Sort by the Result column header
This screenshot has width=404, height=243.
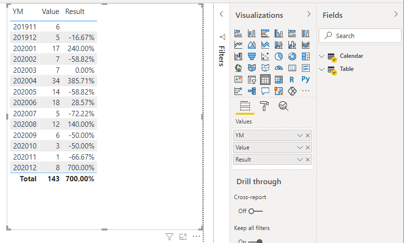[x=75, y=12]
